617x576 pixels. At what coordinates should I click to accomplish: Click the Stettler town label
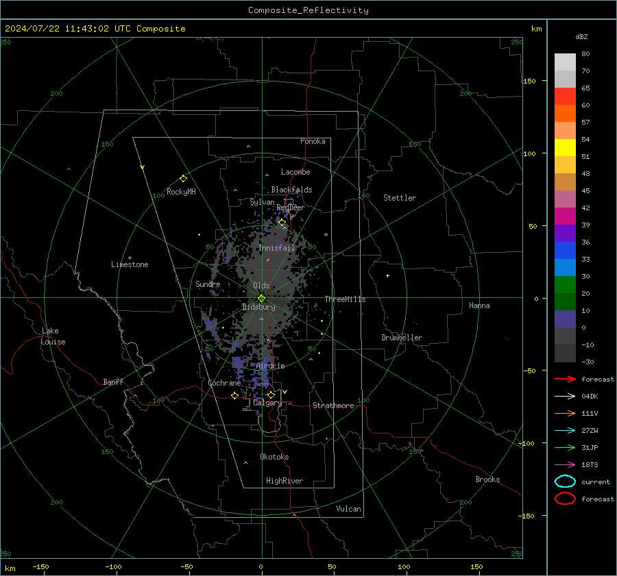click(x=400, y=198)
